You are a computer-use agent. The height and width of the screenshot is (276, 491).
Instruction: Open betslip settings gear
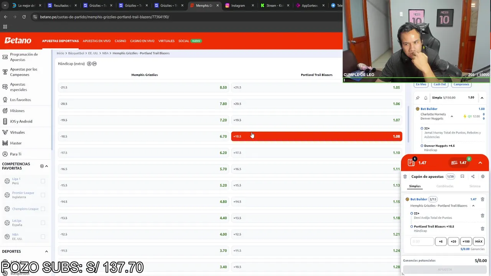point(483,177)
